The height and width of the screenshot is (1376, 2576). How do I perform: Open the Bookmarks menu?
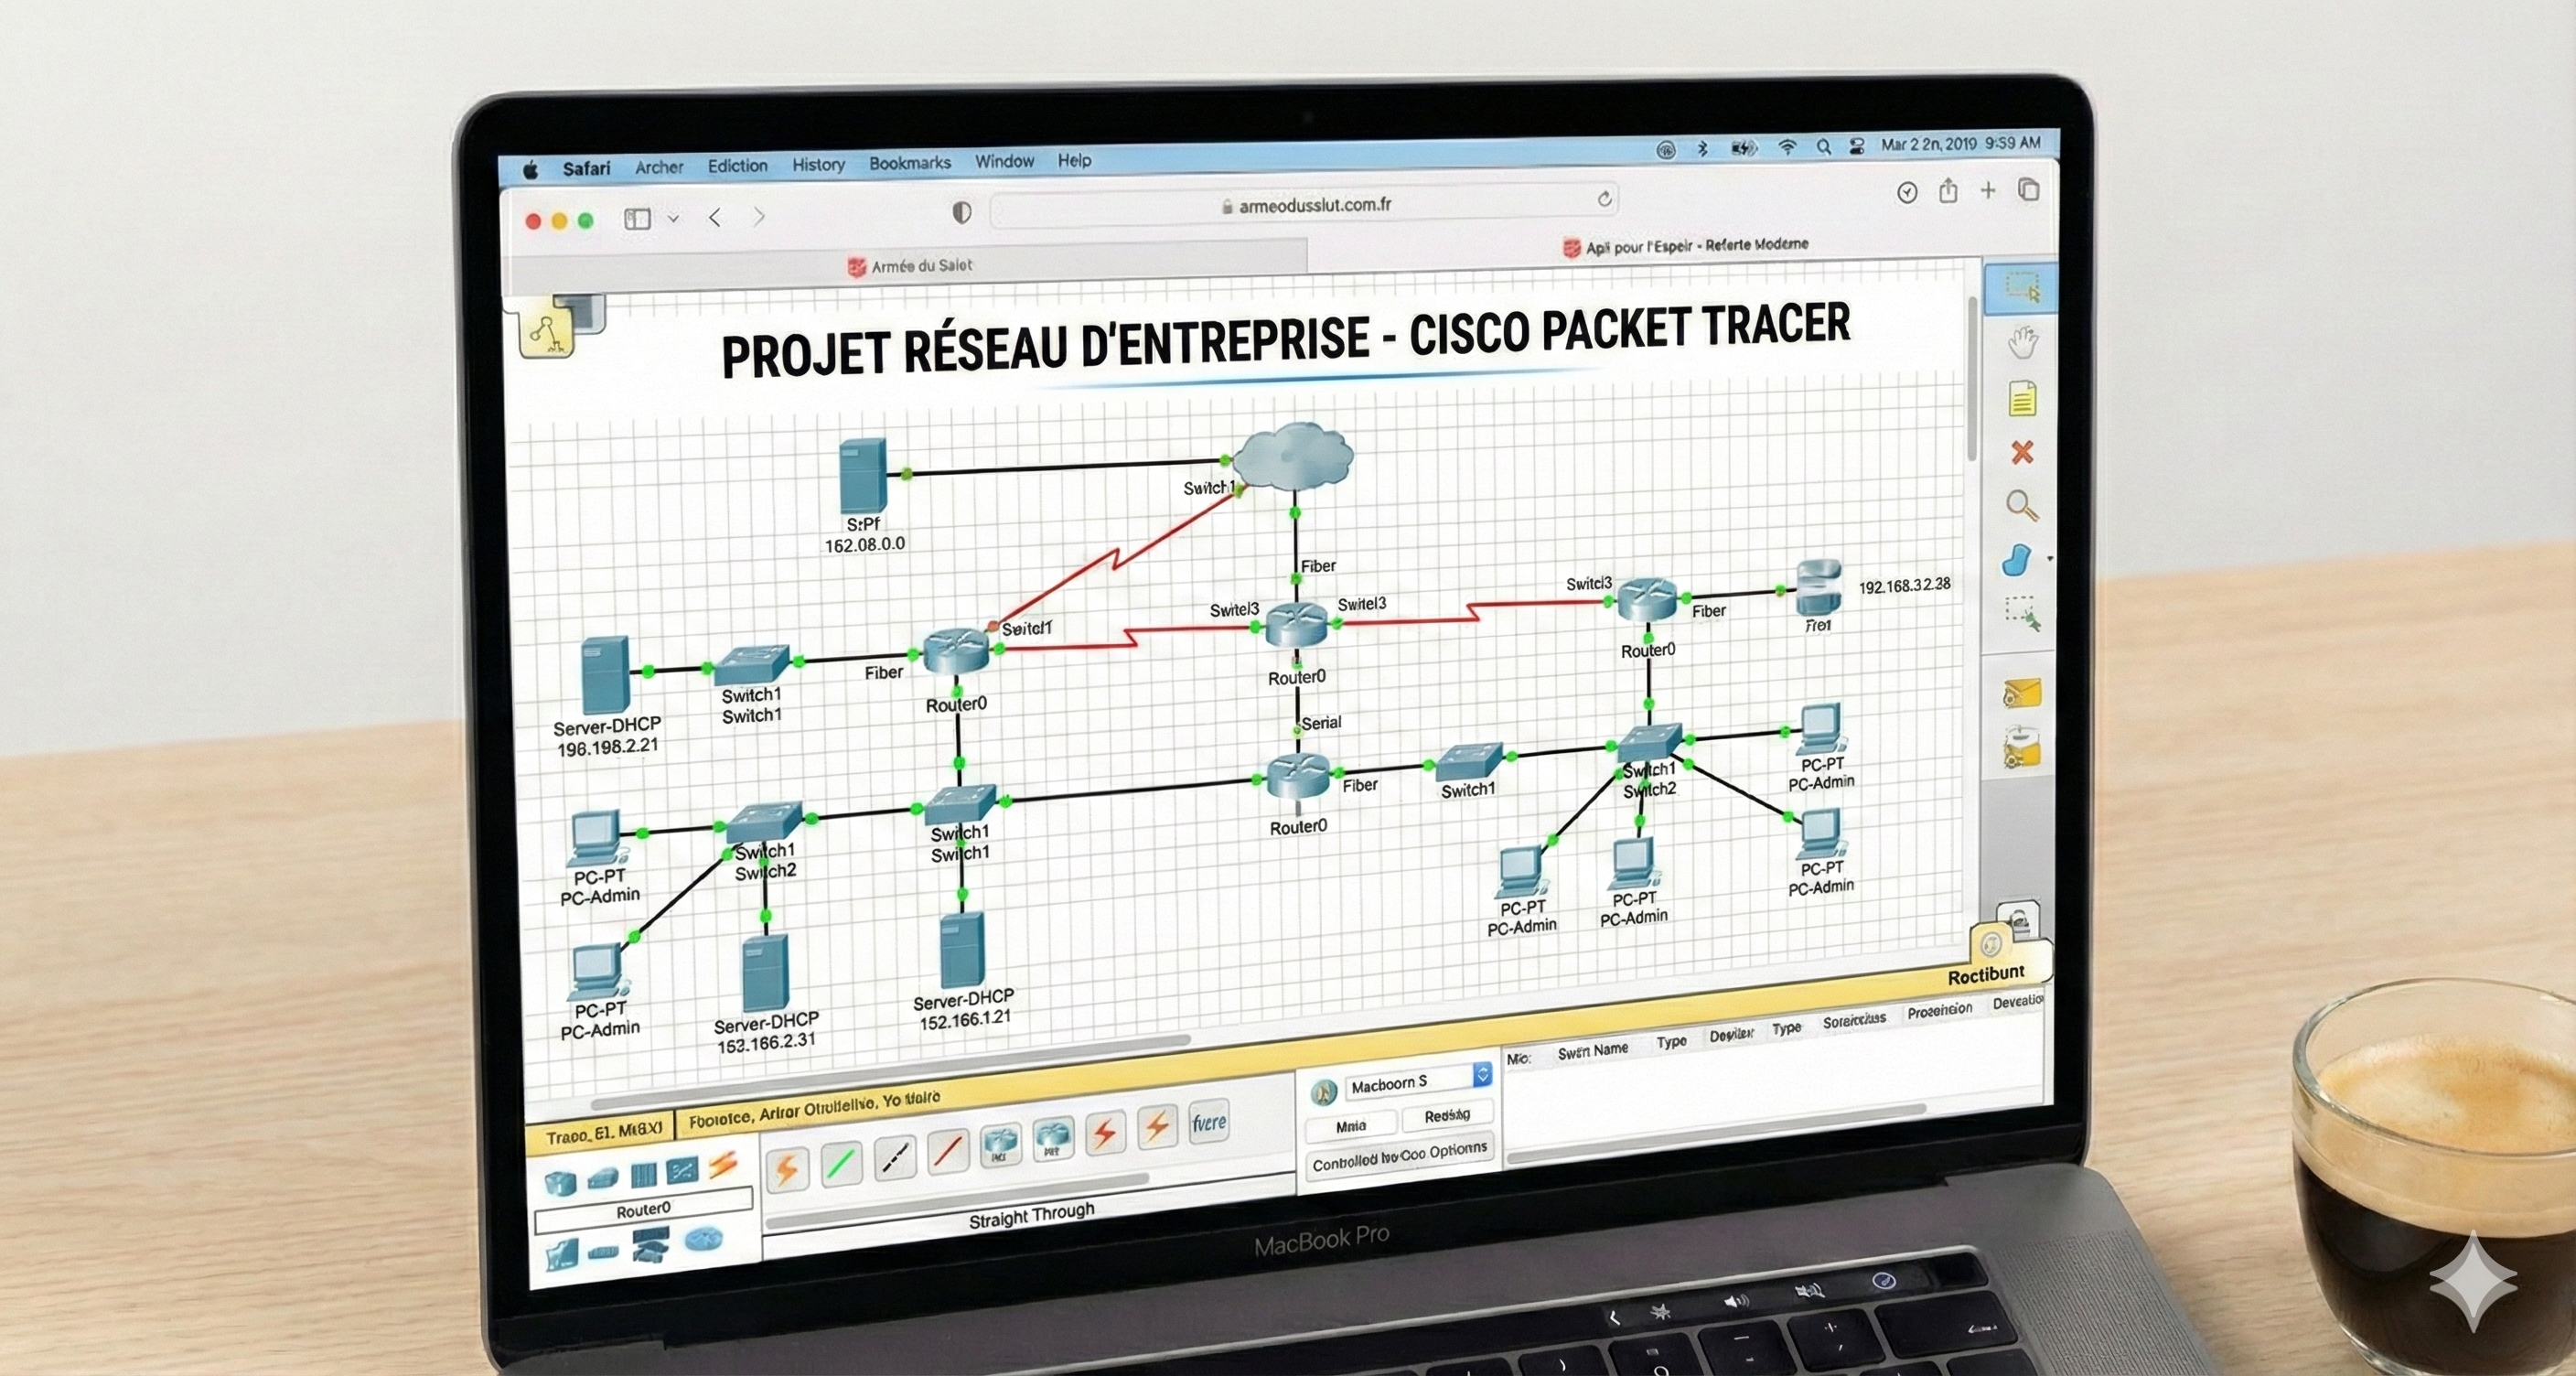point(909,163)
